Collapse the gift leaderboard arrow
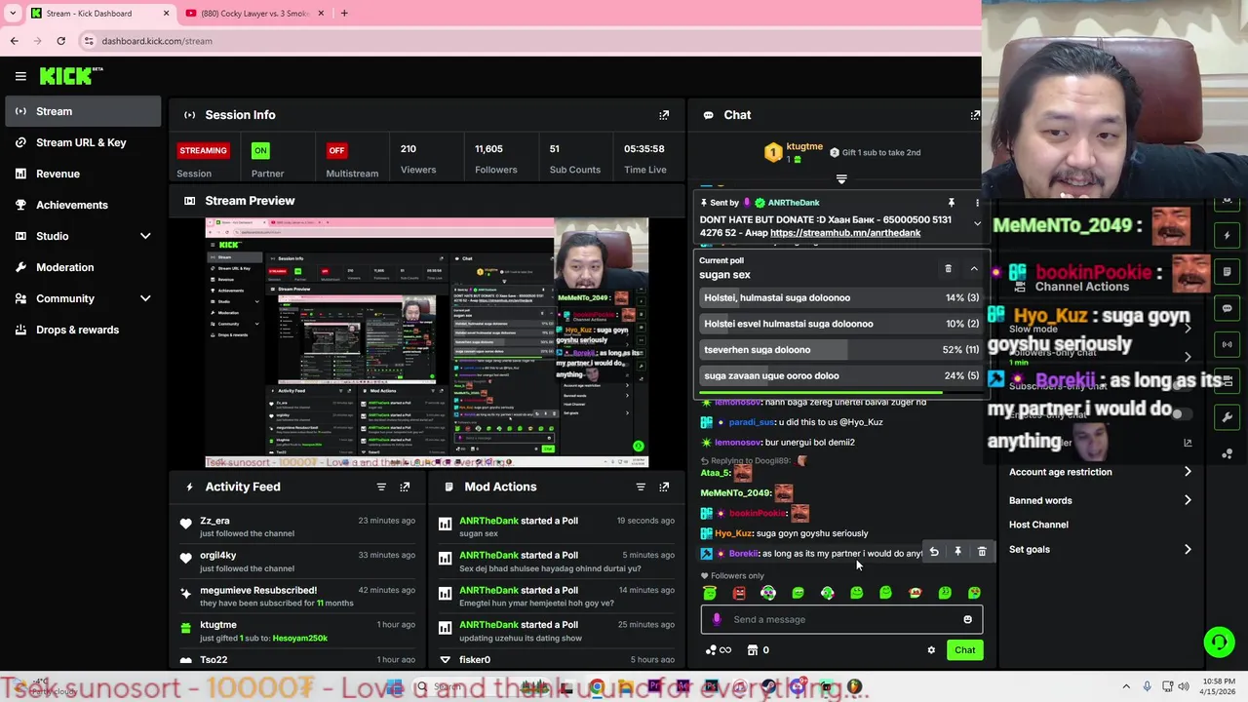This screenshot has height=702, width=1248. (841, 179)
